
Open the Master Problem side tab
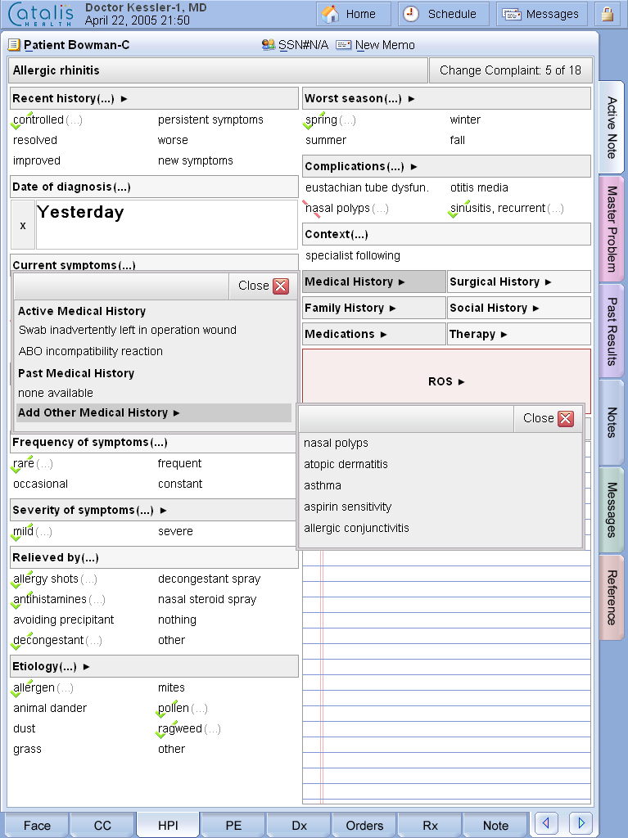pos(612,229)
